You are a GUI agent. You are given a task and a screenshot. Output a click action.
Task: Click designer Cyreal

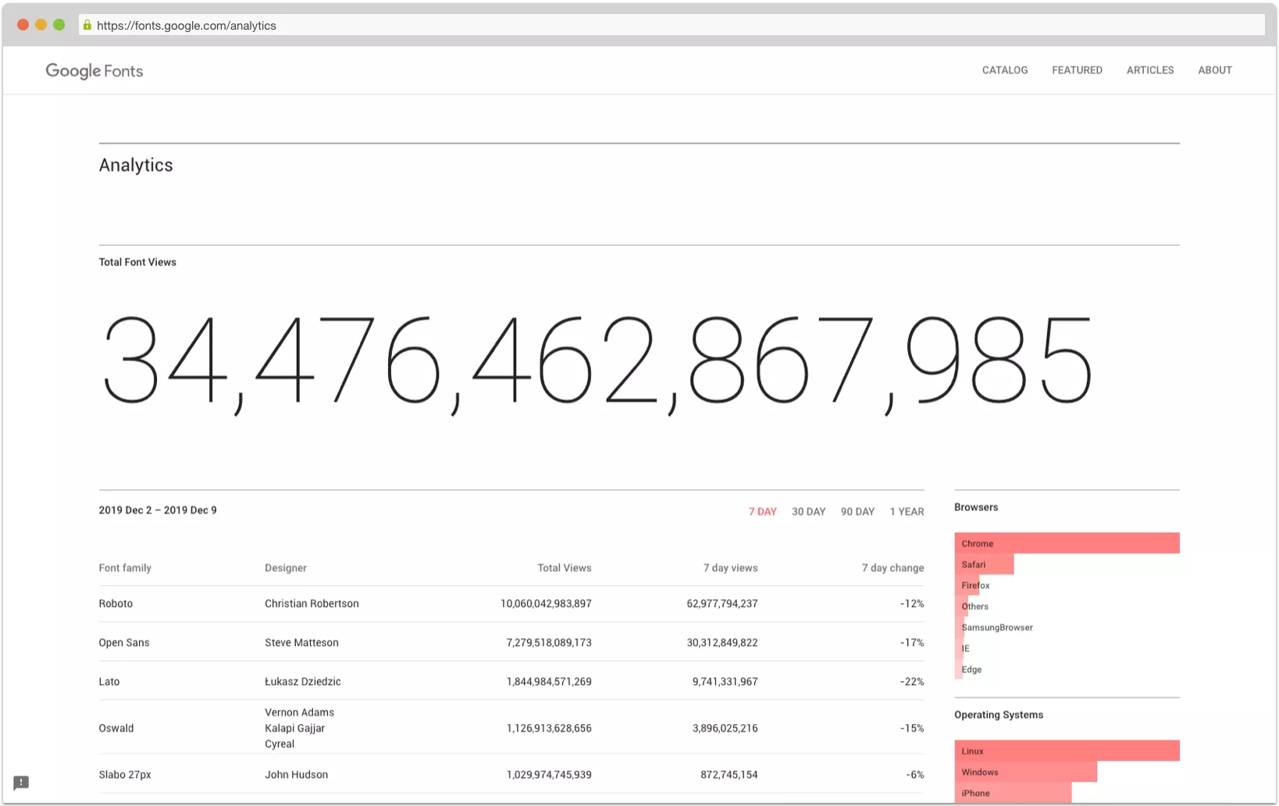pos(280,744)
